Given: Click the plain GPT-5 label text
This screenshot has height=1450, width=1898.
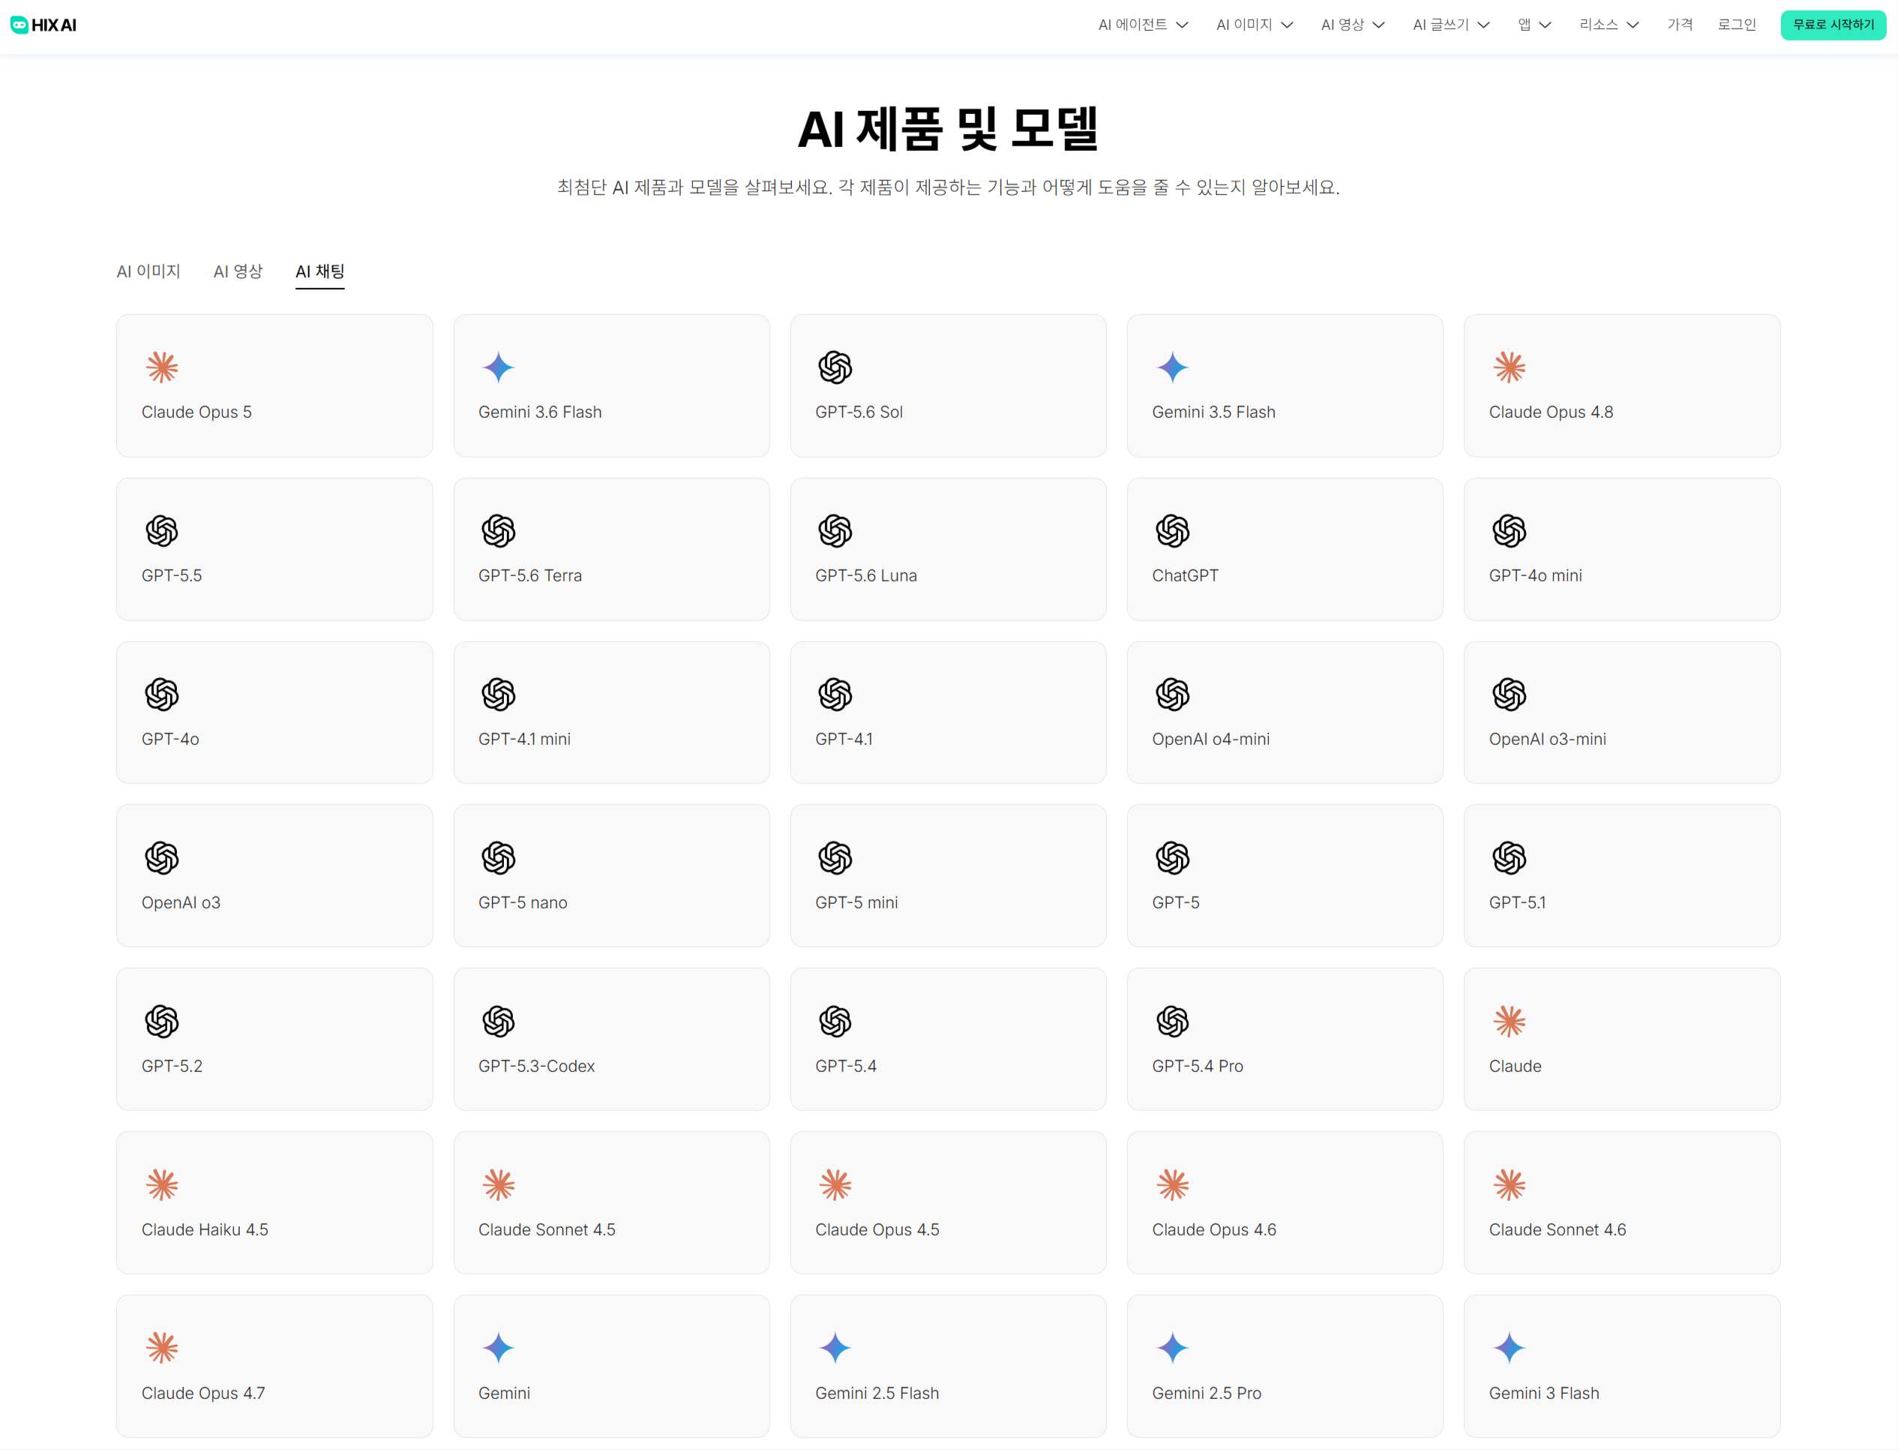Looking at the screenshot, I should click(x=1175, y=902).
